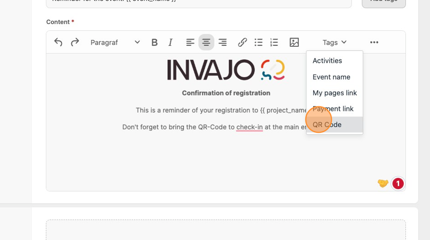Undo the last edit
The image size is (430, 240).
pos(58,42)
